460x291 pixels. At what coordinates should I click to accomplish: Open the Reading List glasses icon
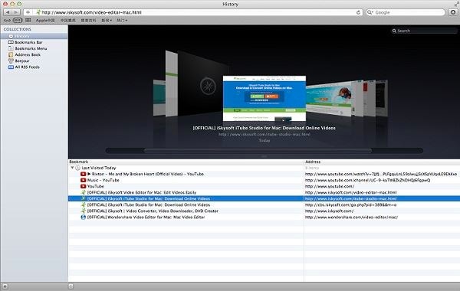[x=8, y=20]
